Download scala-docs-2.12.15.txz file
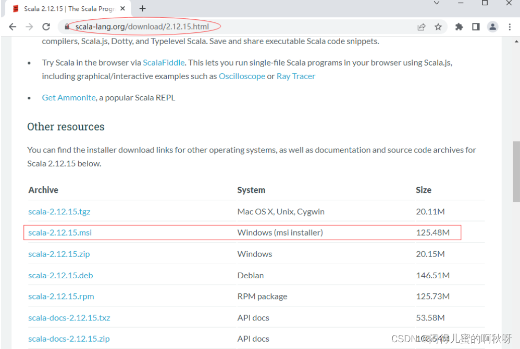 69,318
